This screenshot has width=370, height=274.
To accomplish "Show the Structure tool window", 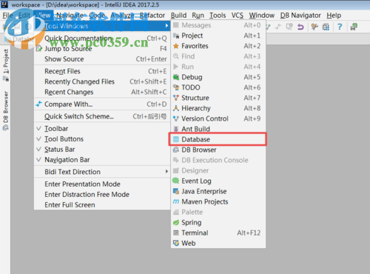I will (x=218, y=98).
